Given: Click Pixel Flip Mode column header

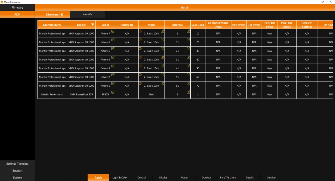Looking at the screenshot, I should 287,25.
